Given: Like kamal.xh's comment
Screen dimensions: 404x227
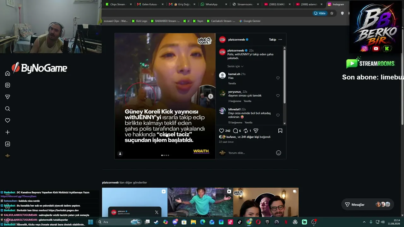Looking at the screenshot, I should tap(278, 78).
